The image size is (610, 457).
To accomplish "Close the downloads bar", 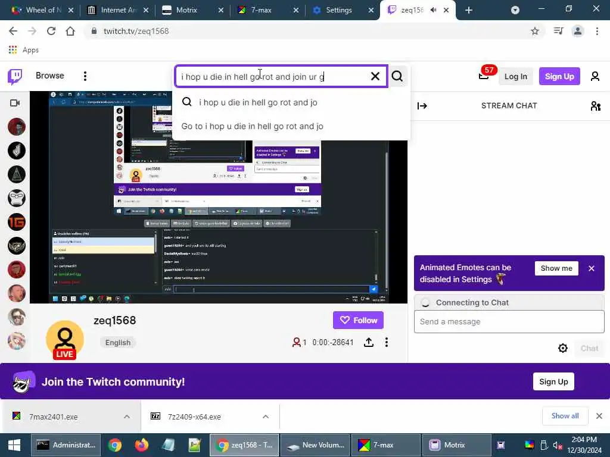I will coord(599,416).
